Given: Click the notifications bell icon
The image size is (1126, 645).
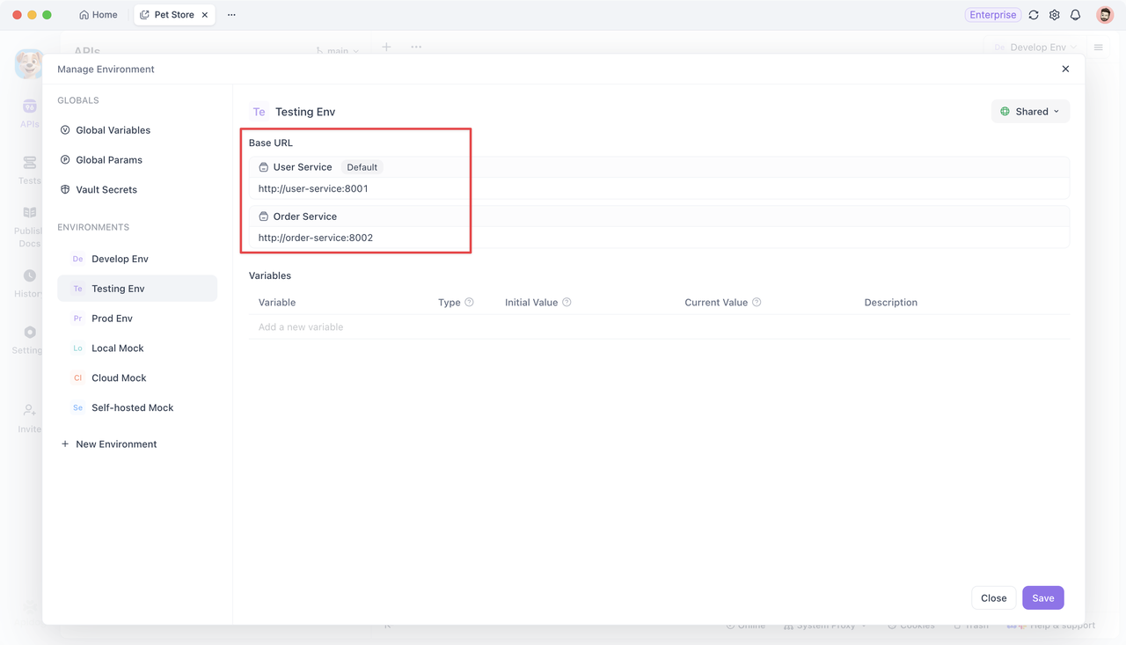Looking at the screenshot, I should point(1075,14).
